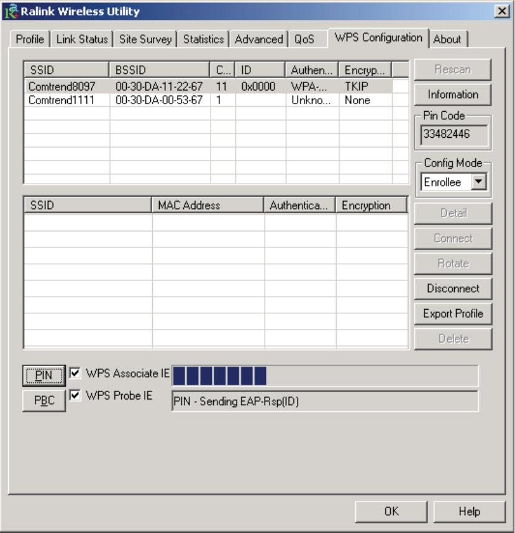
Task: Open Help for the utility
Action: (x=470, y=511)
